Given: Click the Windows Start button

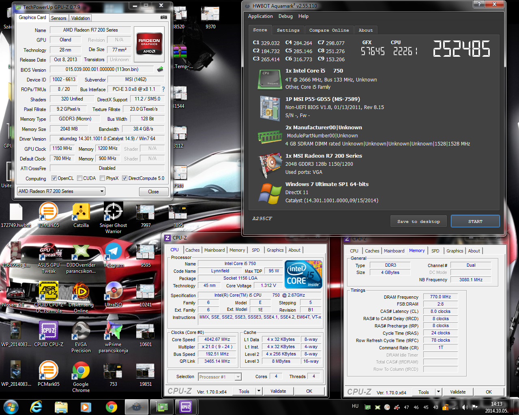Looking at the screenshot, I should pyautogui.click(x=11, y=406).
